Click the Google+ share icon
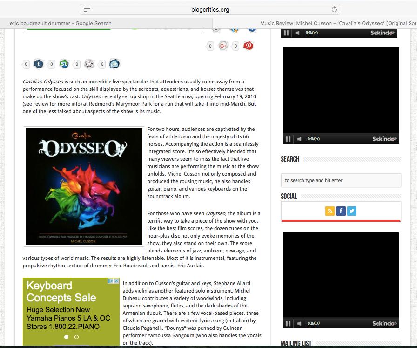The height and width of the screenshot is (348, 417). tap(223, 46)
